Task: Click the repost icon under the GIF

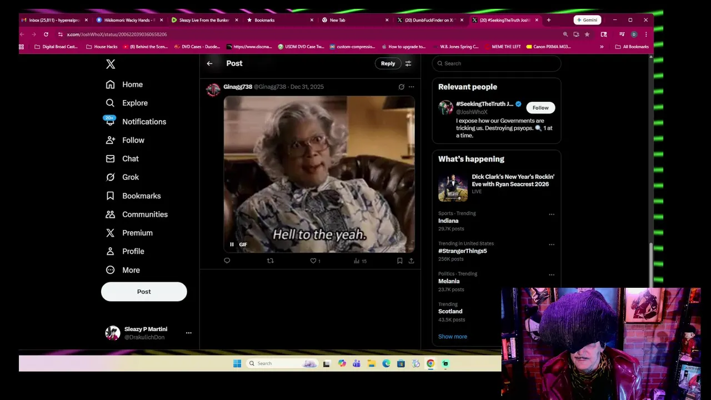Action: click(271, 261)
